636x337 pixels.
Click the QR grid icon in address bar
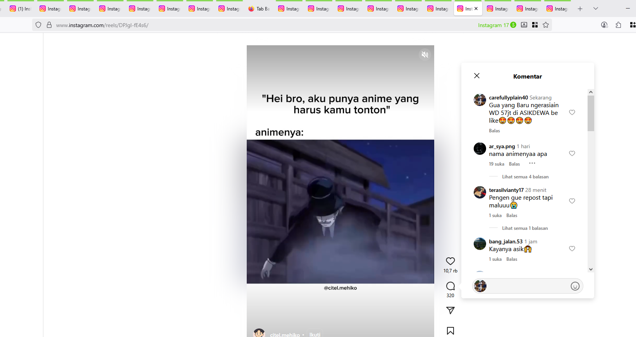point(535,25)
